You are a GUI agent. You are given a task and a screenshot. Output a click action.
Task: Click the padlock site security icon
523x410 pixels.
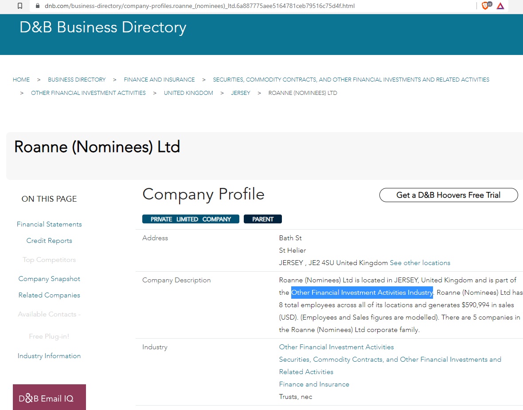[37, 6]
